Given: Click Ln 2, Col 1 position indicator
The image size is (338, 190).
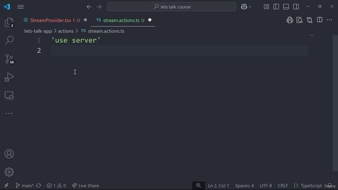Looking at the screenshot, I should (218, 185).
